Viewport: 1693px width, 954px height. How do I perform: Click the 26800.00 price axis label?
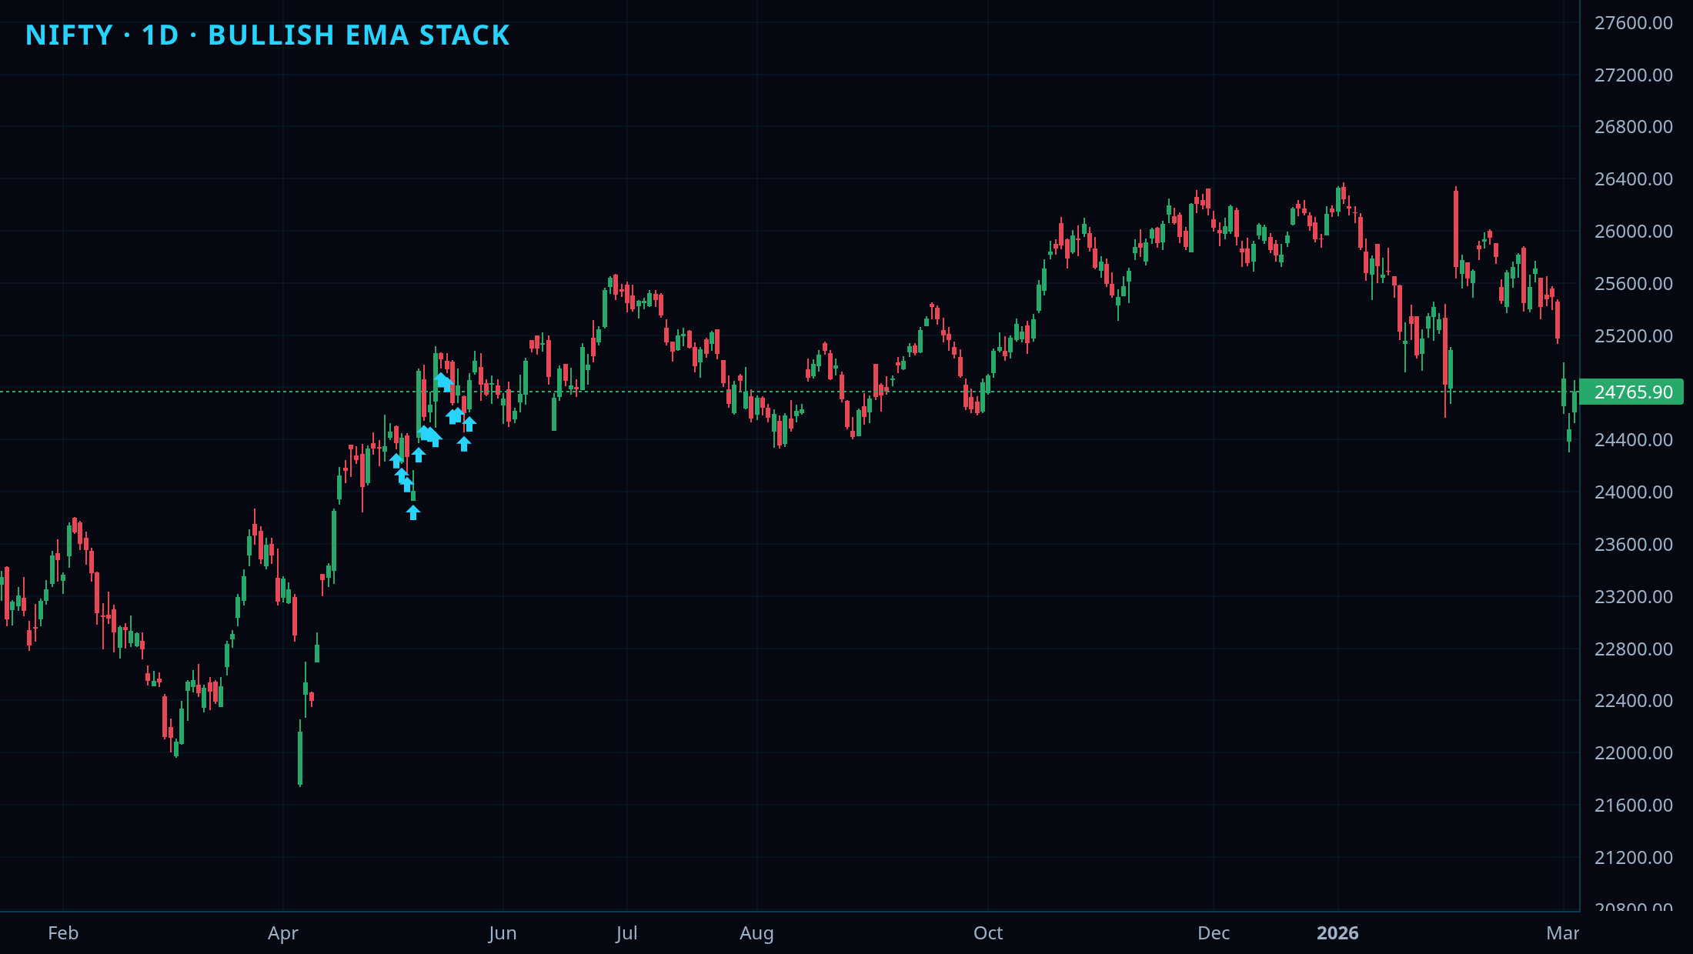click(1633, 127)
